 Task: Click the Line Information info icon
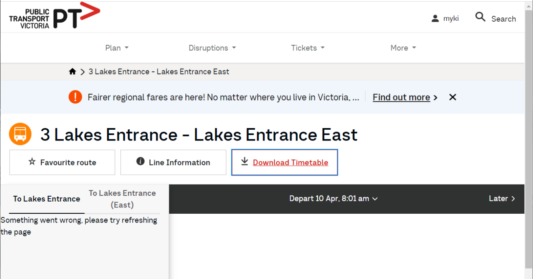coord(140,162)
